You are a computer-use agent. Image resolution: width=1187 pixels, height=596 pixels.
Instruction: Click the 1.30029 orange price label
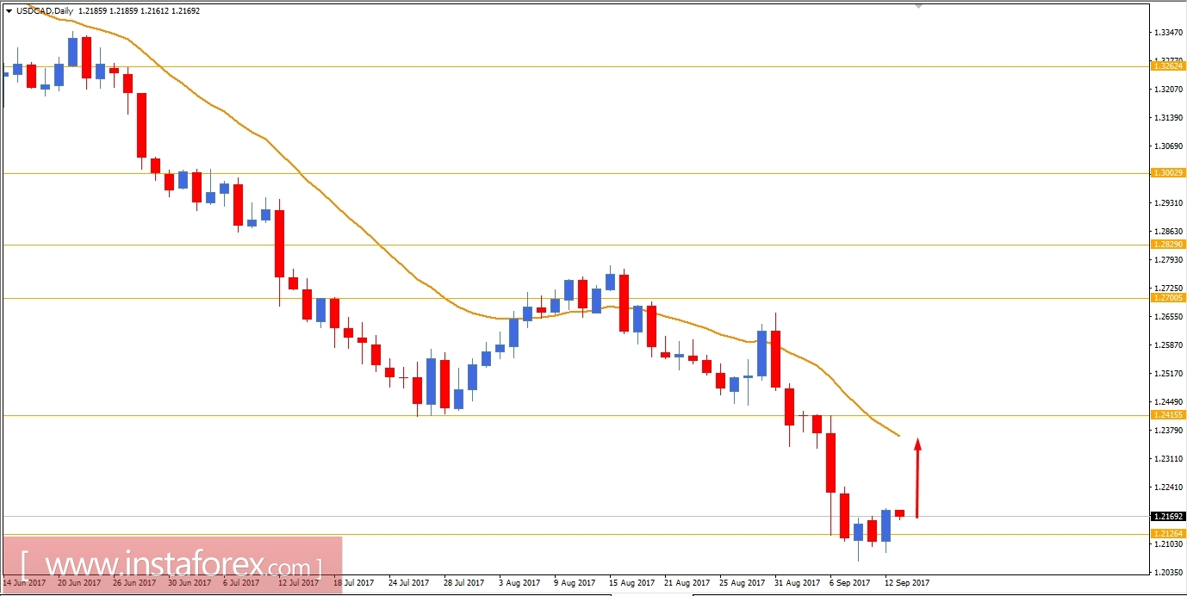[x=1167, y=173]
